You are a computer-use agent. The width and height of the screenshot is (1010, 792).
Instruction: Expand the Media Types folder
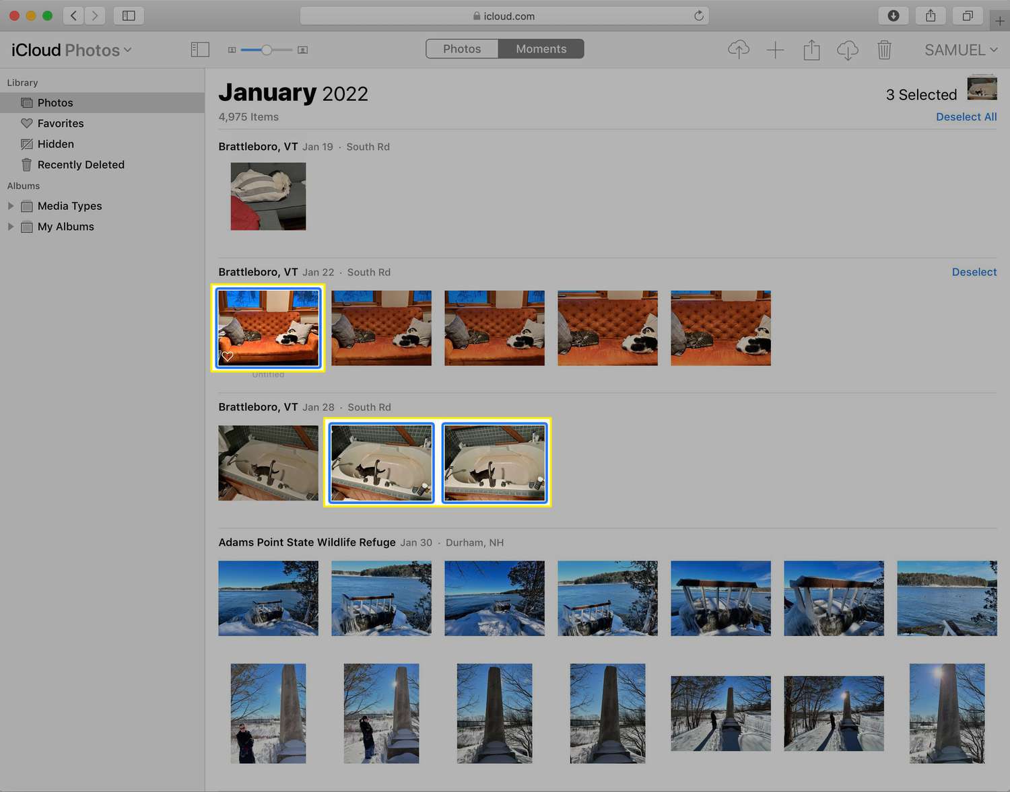[x=11, y=206]
